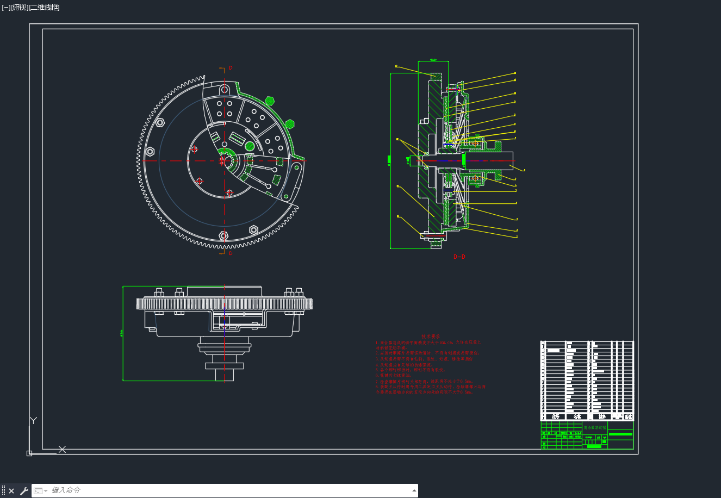Image resolution: width=721 pixels, height=498 pixels.
Task: Click the UCS origin icon
Action: pos(29,453)
